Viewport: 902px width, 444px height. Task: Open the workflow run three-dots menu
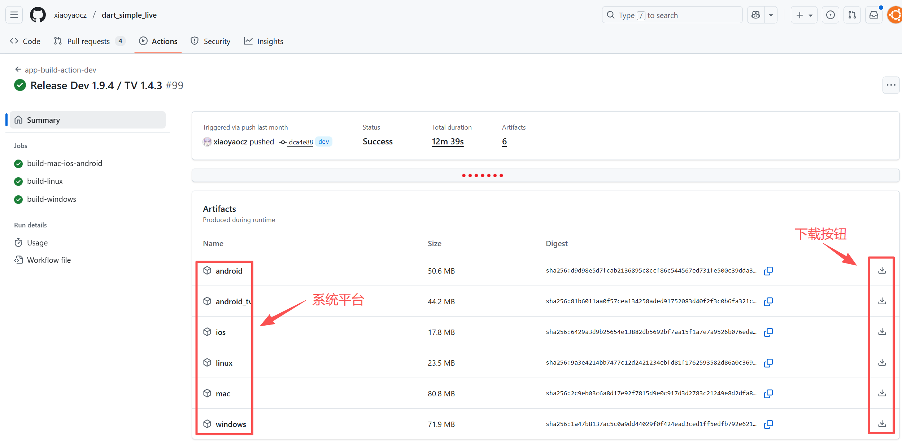tap(891, 85)
